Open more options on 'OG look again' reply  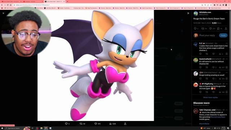227,84
